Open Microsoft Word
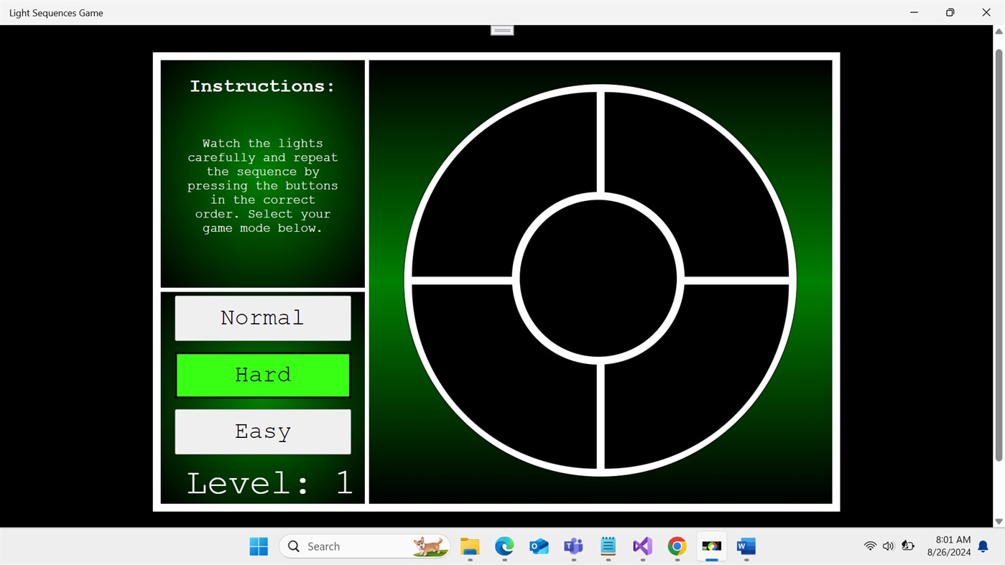The height and width of the screenshot is (565, 1005). pos(745,546)
